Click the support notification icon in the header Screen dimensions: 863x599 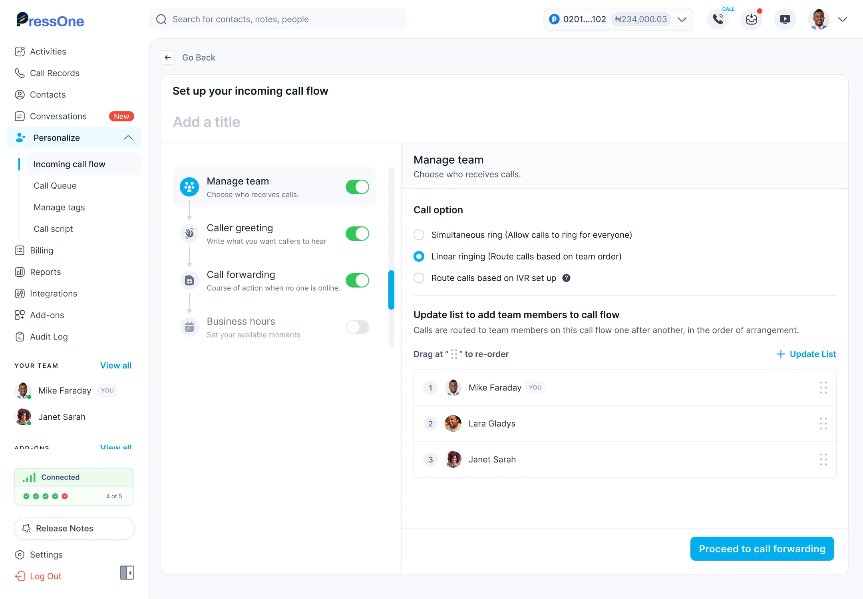click(x=751, y=19)
